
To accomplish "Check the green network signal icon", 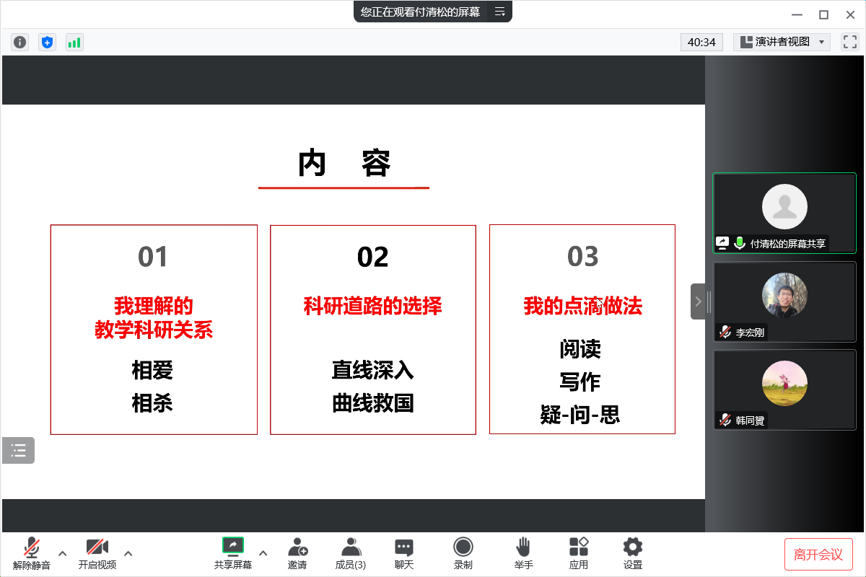I will (x=74, y=43).
